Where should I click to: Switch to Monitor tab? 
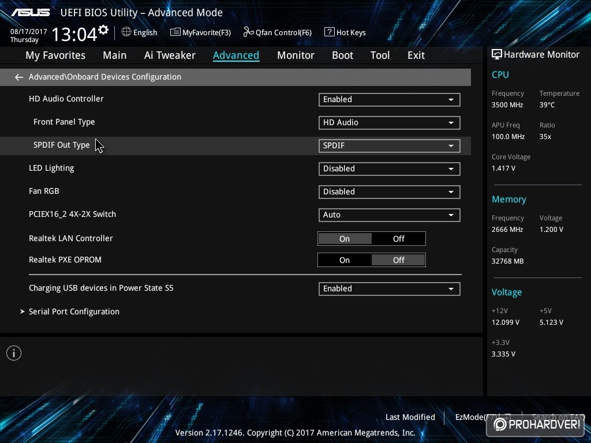coord(295,55)
